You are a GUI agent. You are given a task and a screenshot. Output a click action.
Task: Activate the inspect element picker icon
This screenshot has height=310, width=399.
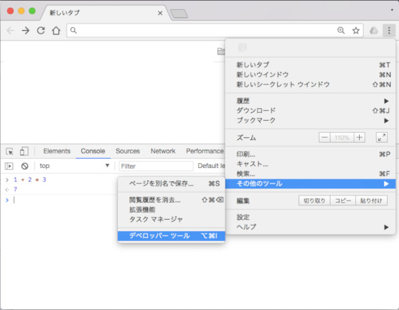click(10, 151)
